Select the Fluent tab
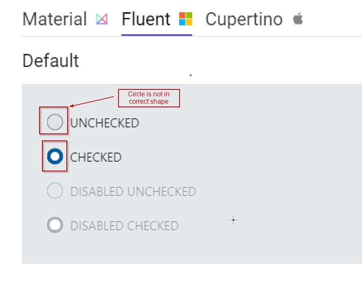362x302 pixels. pos(146,19)
